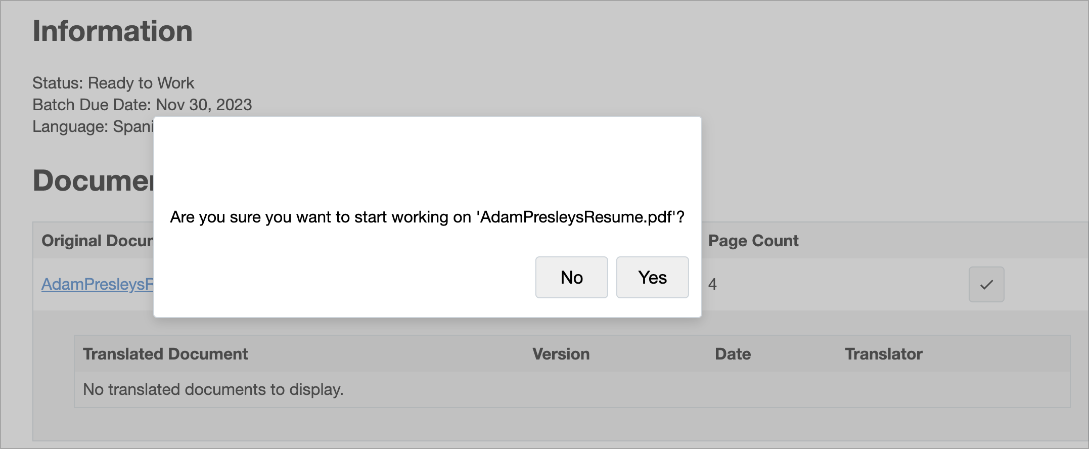Click the page count value 4

[x=712, y=284]
